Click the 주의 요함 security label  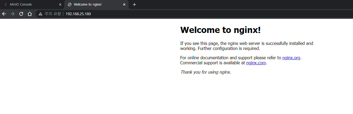tap(53, 14)
